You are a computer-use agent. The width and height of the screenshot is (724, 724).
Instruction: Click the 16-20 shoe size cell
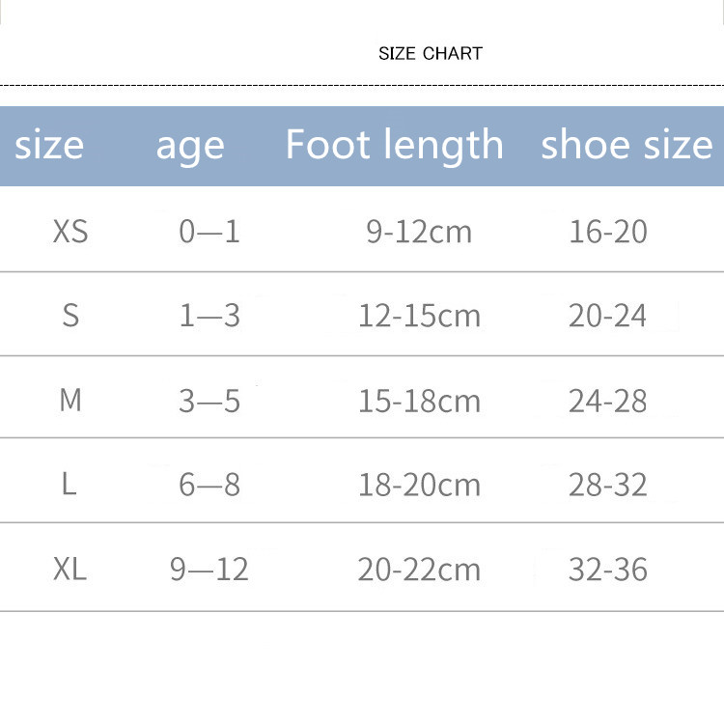point(608,232)
